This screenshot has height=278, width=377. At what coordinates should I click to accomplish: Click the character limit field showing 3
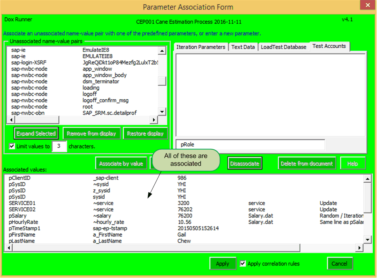pos(59,146)
